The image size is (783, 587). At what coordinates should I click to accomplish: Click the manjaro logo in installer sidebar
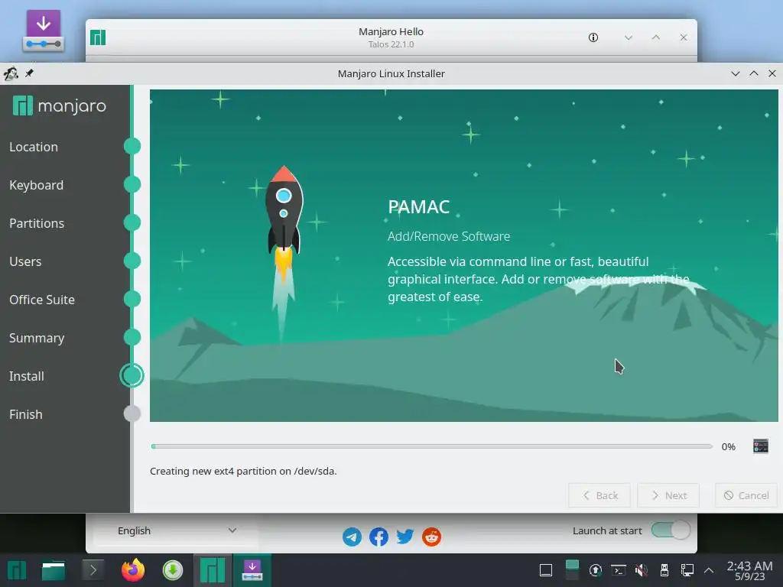pyautogui.click(x=60, y=105)
